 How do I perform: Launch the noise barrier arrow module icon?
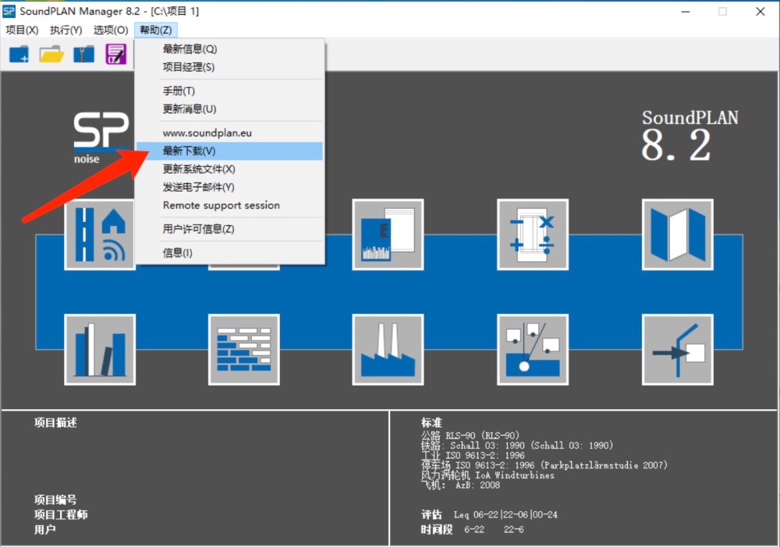point(677,349)
